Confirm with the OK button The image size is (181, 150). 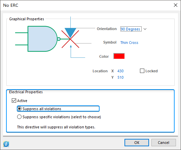137,143
